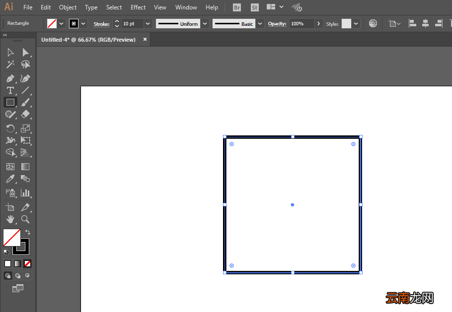Image resolution: width=452 pixels, height=312 pixels.
Task: Select the Free Transform tool
Action: 25,140
